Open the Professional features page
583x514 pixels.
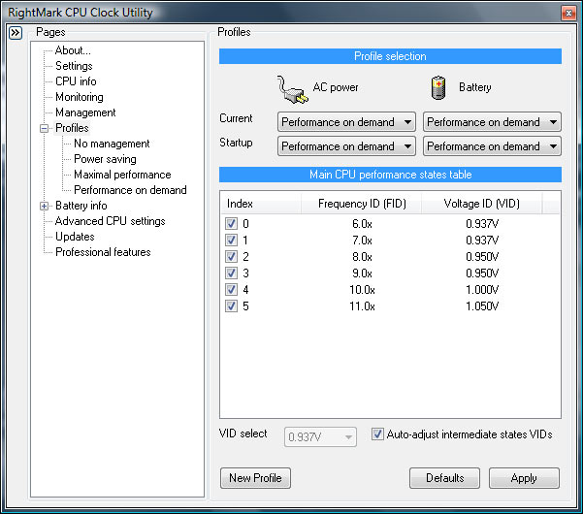point(103,252)
